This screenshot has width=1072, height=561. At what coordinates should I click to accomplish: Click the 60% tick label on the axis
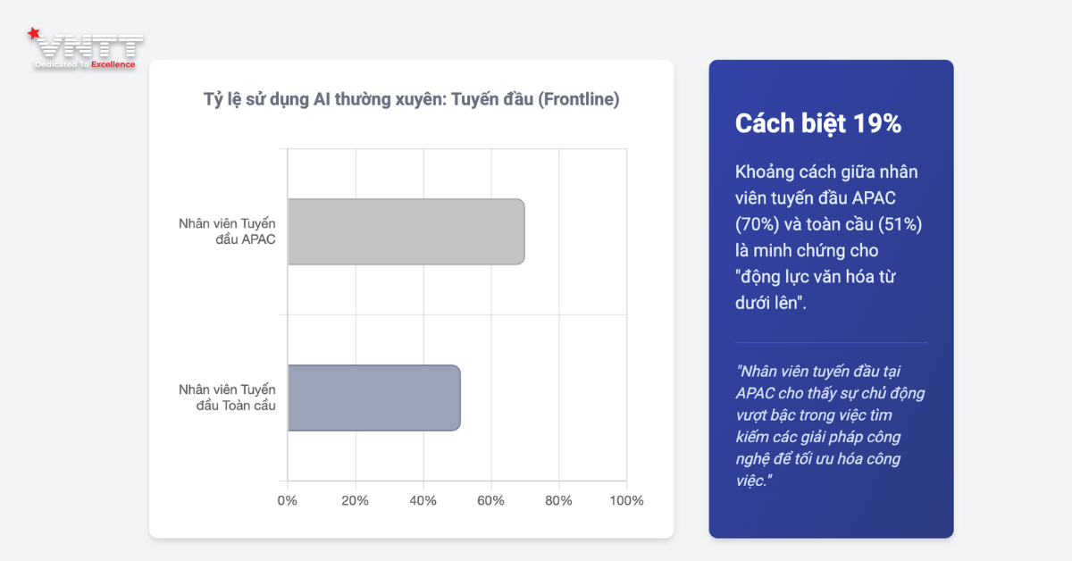pyautogui.click(x=490, y=500)
